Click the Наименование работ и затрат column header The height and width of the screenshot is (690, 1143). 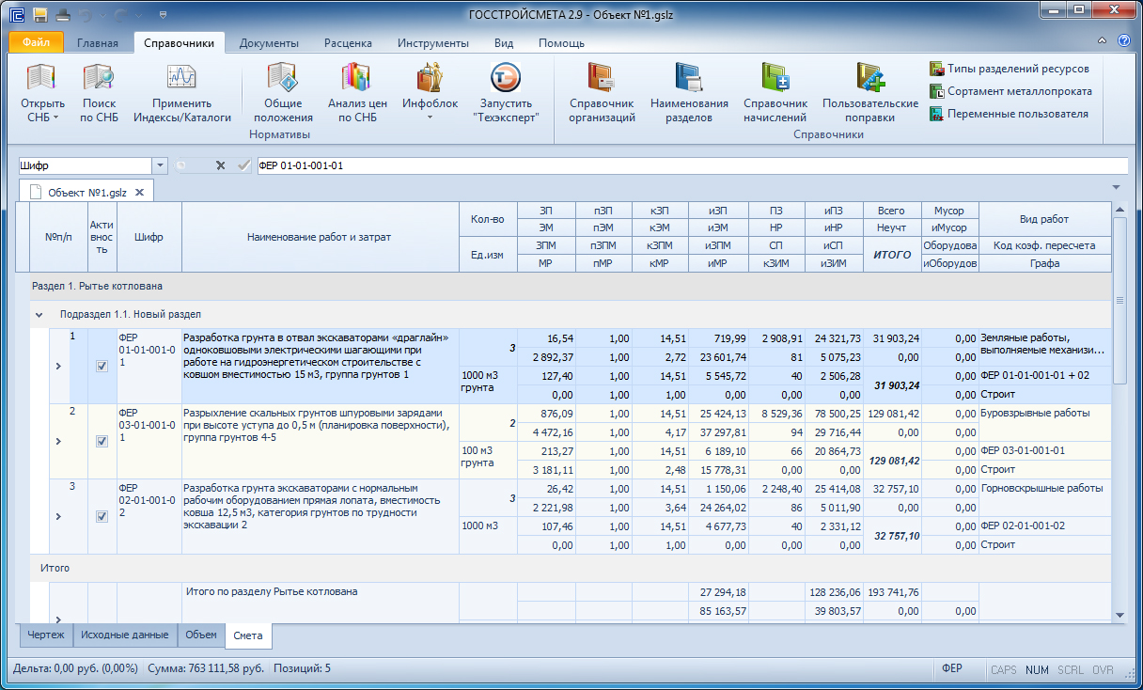320,237
